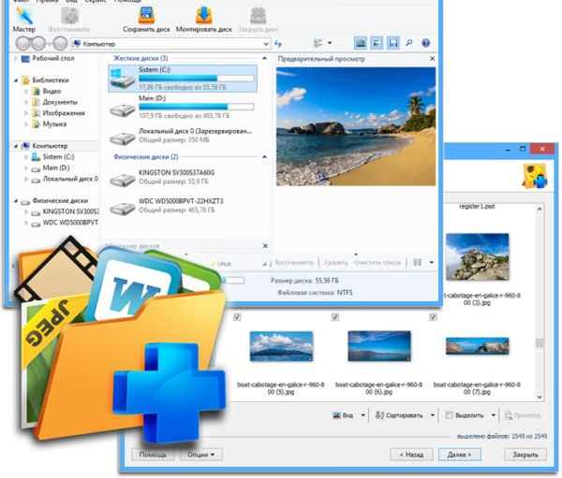This screenshot has width=562, height=478.
Task: Select boat-cabotage (3).jpg rock thumbnail
Action: point(477,256)
